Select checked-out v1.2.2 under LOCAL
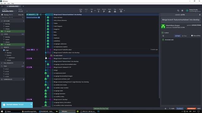The width and height of the screenshot is (202, 113). click(9, 45)
